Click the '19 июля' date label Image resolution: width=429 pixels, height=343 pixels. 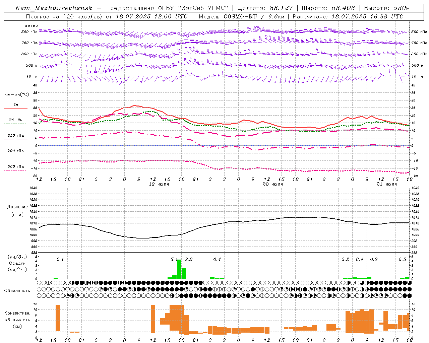tap(159, 184)
